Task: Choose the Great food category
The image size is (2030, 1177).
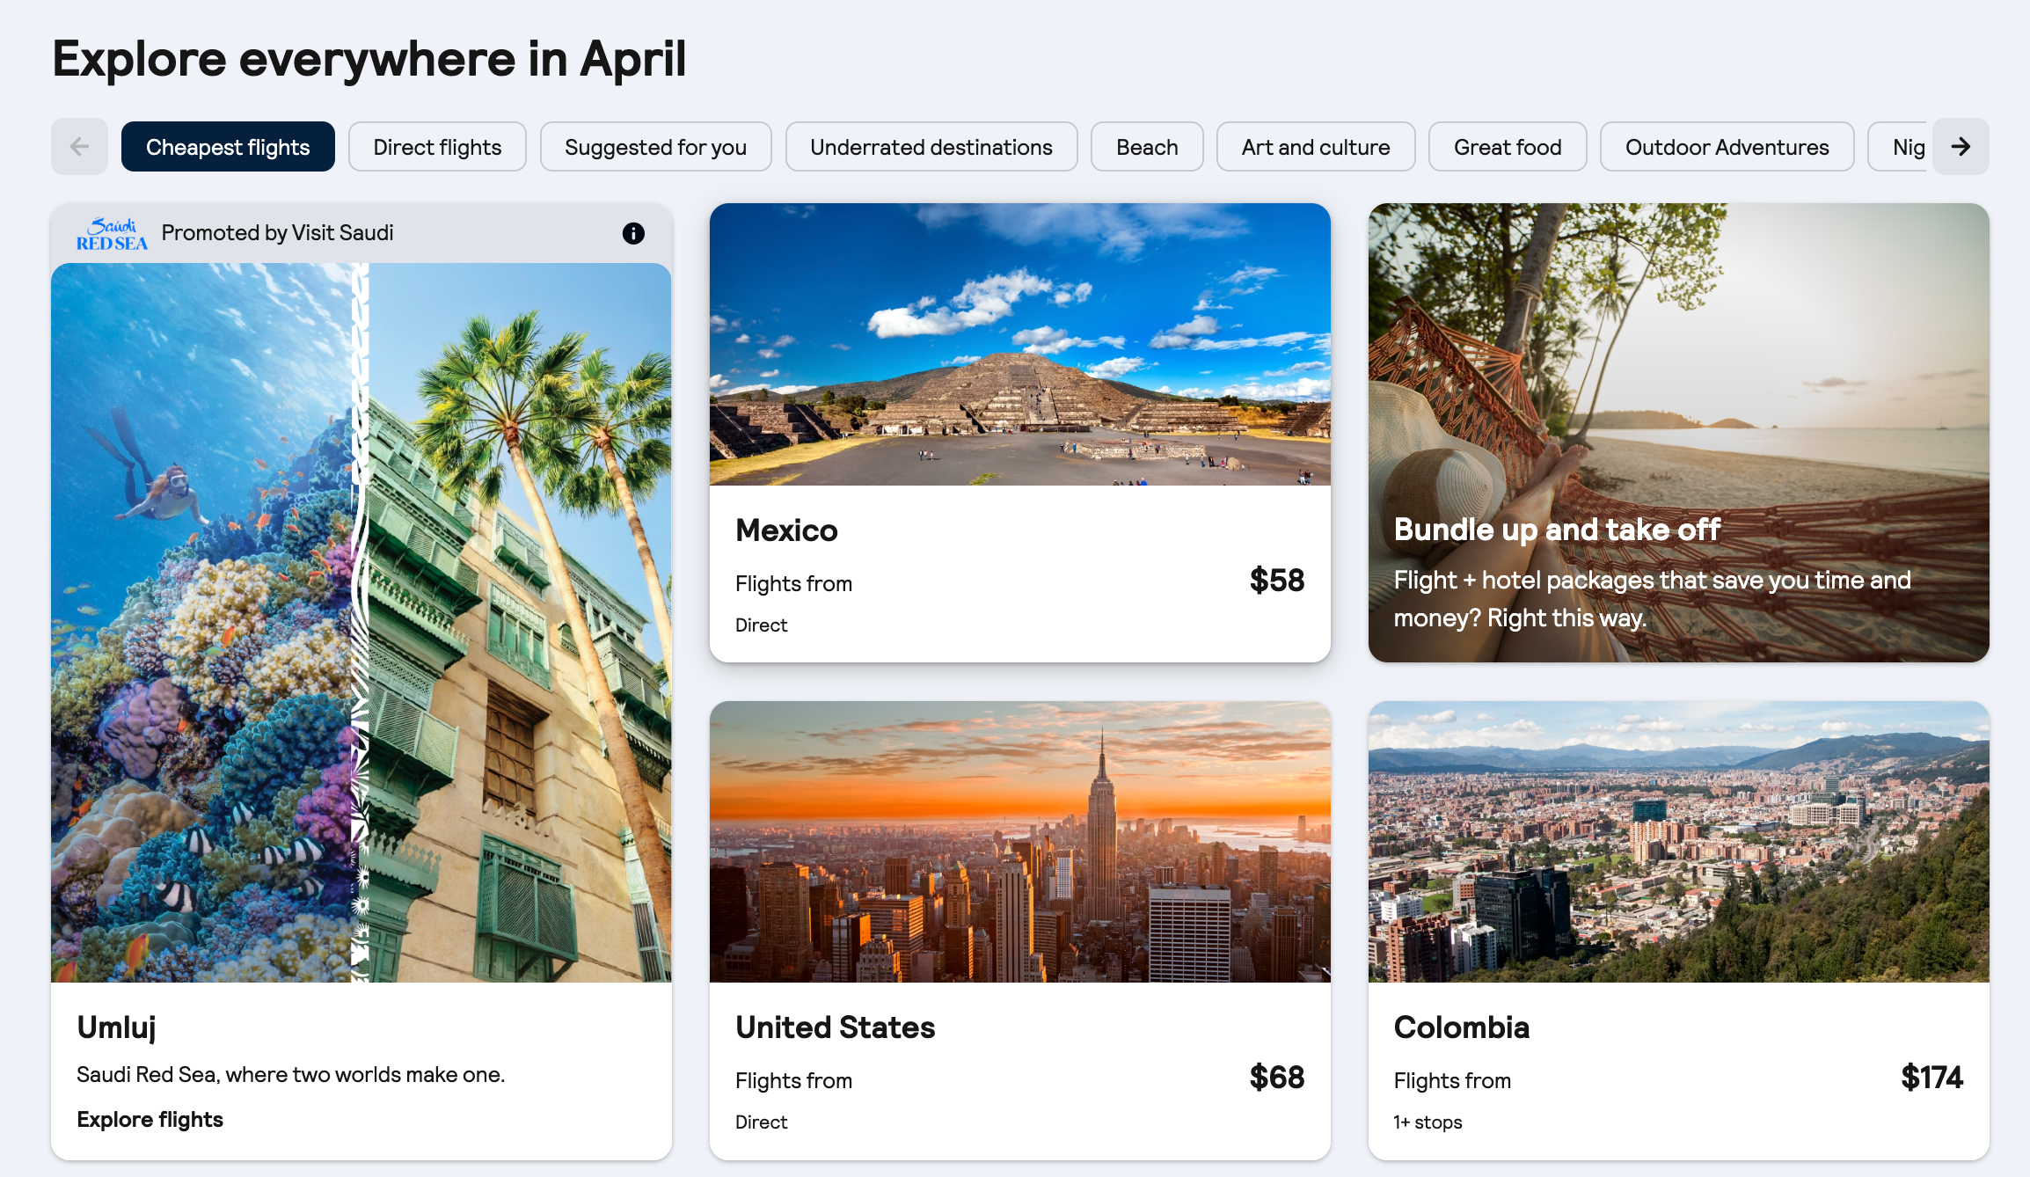Action: click(x=1507, y=146)
